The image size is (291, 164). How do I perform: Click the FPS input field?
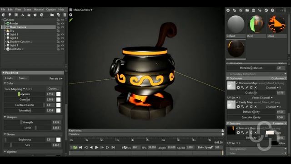[152, 148]
